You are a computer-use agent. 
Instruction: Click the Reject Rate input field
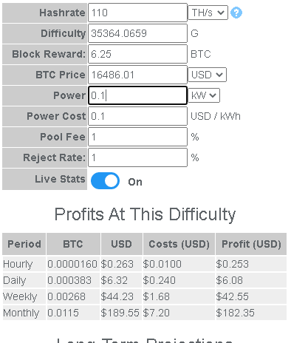(x=137, y=157)
